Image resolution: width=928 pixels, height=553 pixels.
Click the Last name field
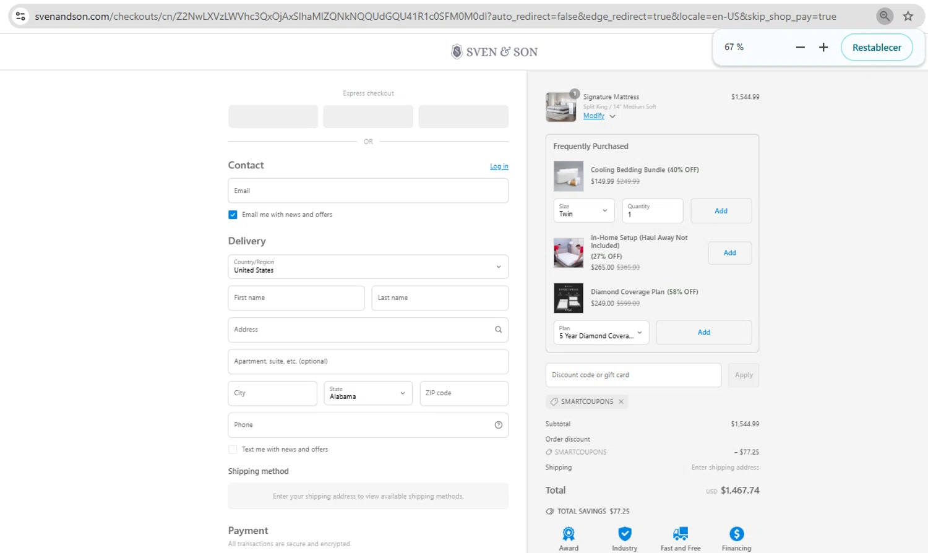click(440, 298)
